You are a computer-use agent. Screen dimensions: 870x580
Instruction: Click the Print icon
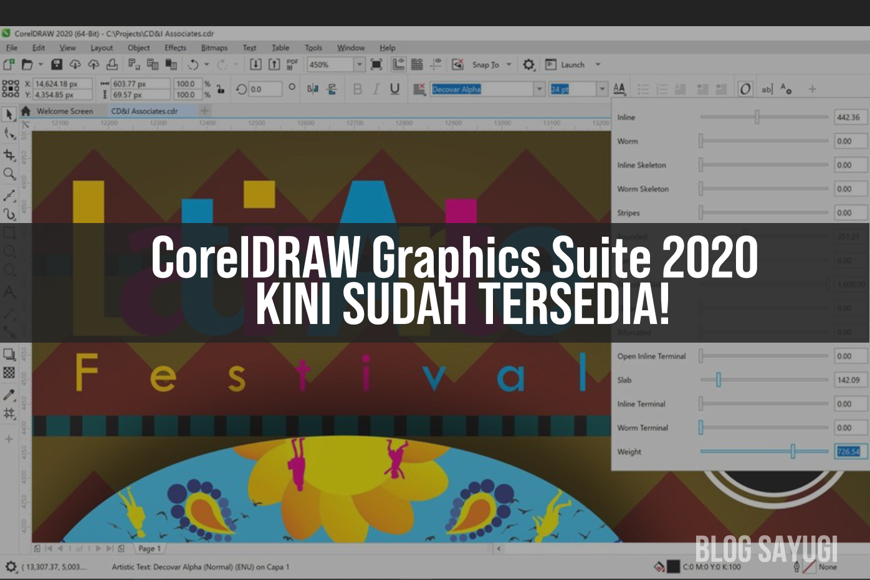pyautogui.click(x=112, y=64)
